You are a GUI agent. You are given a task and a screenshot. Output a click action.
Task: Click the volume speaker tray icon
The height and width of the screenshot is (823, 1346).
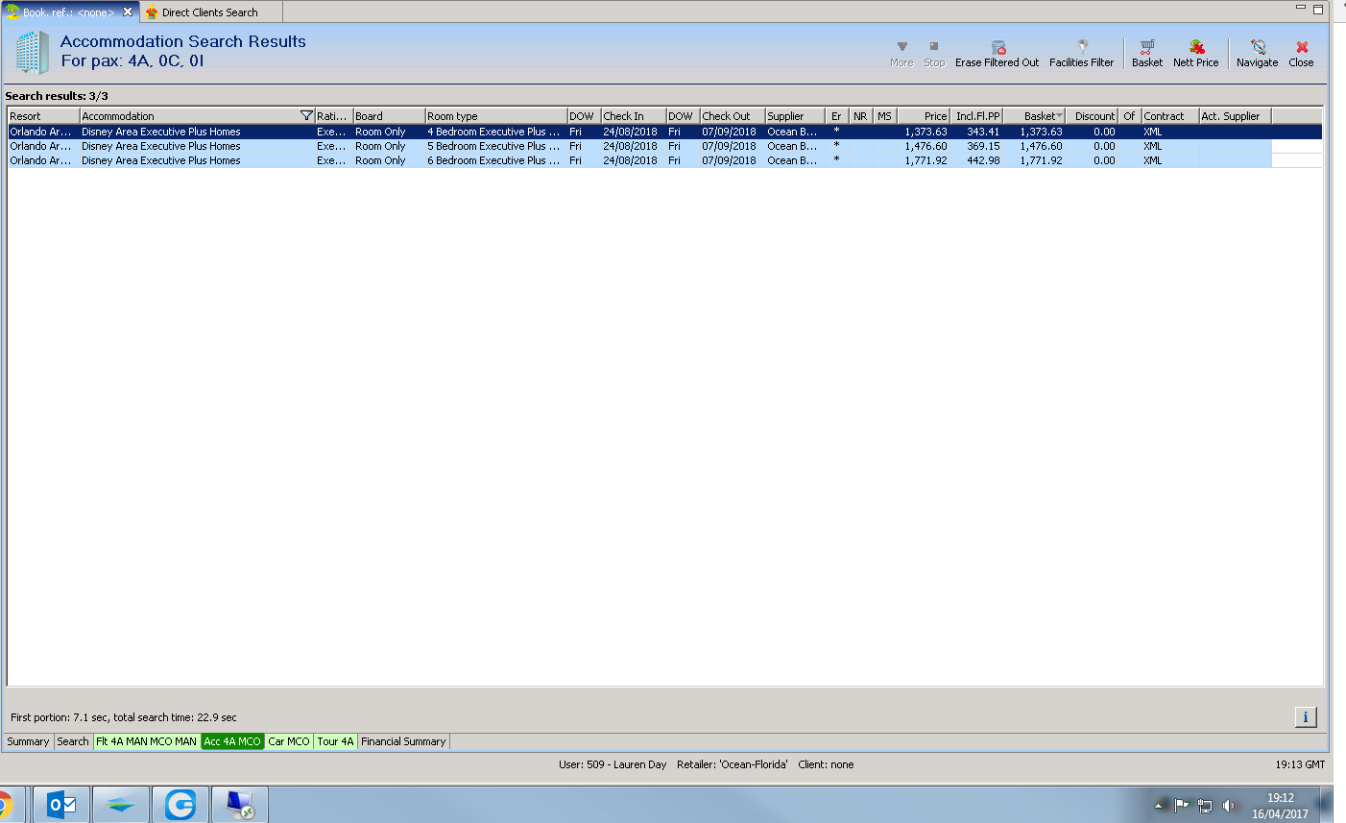coord(1228,806)
